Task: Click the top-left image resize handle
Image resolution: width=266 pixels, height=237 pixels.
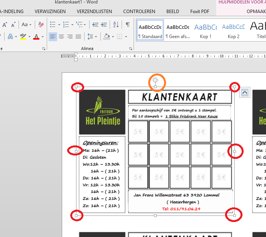Action: [x=76, y=87]
